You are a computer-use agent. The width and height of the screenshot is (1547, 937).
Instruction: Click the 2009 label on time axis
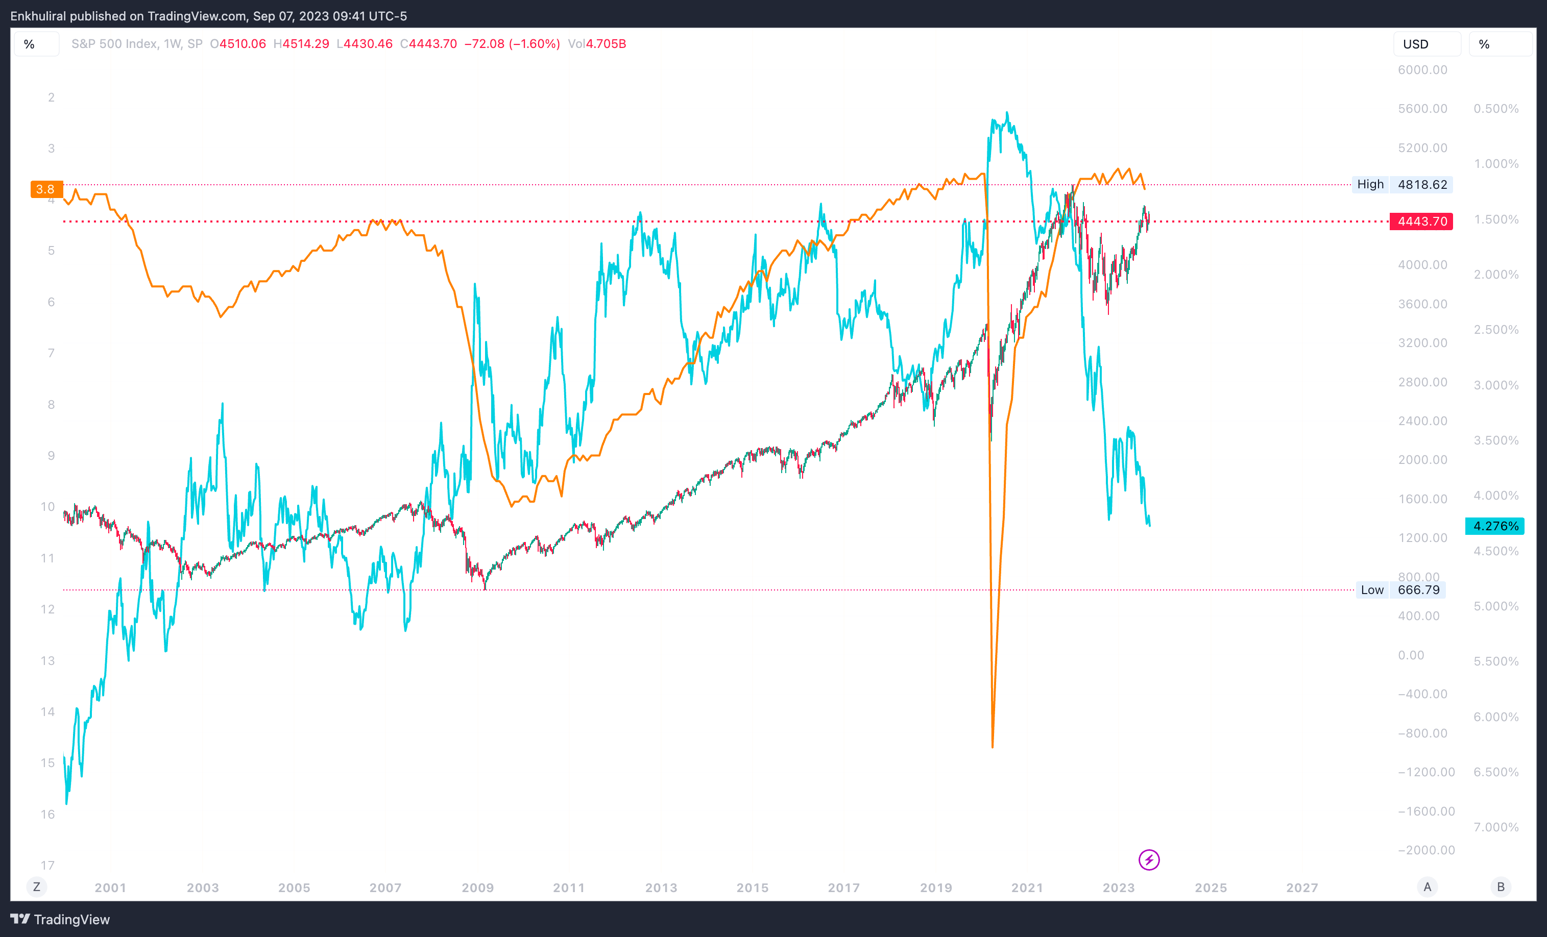[x=478, y=887]
